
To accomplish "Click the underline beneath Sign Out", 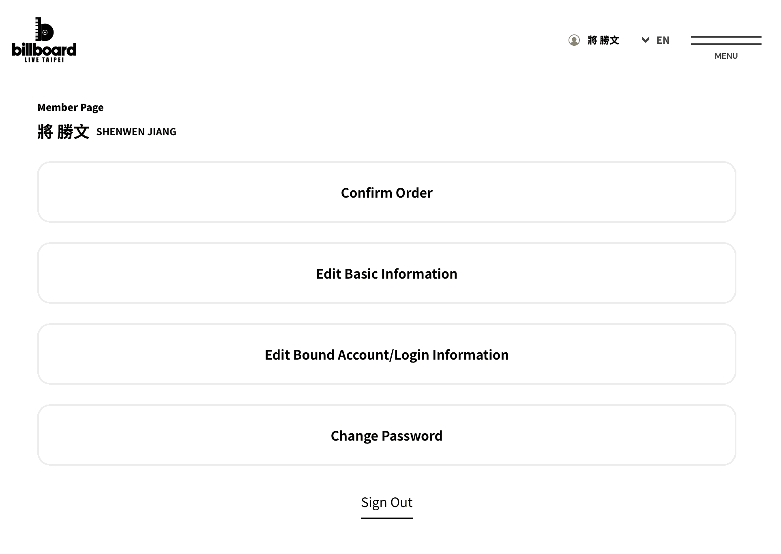I will [386, 518].
